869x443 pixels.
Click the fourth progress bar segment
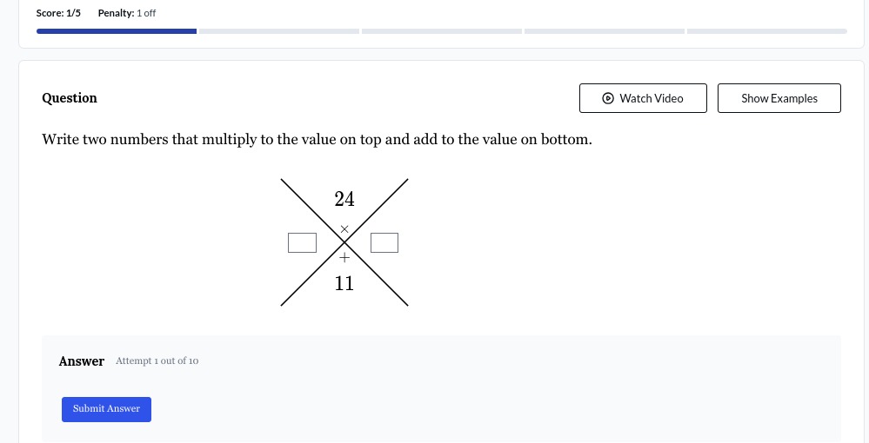coord(605,31)
